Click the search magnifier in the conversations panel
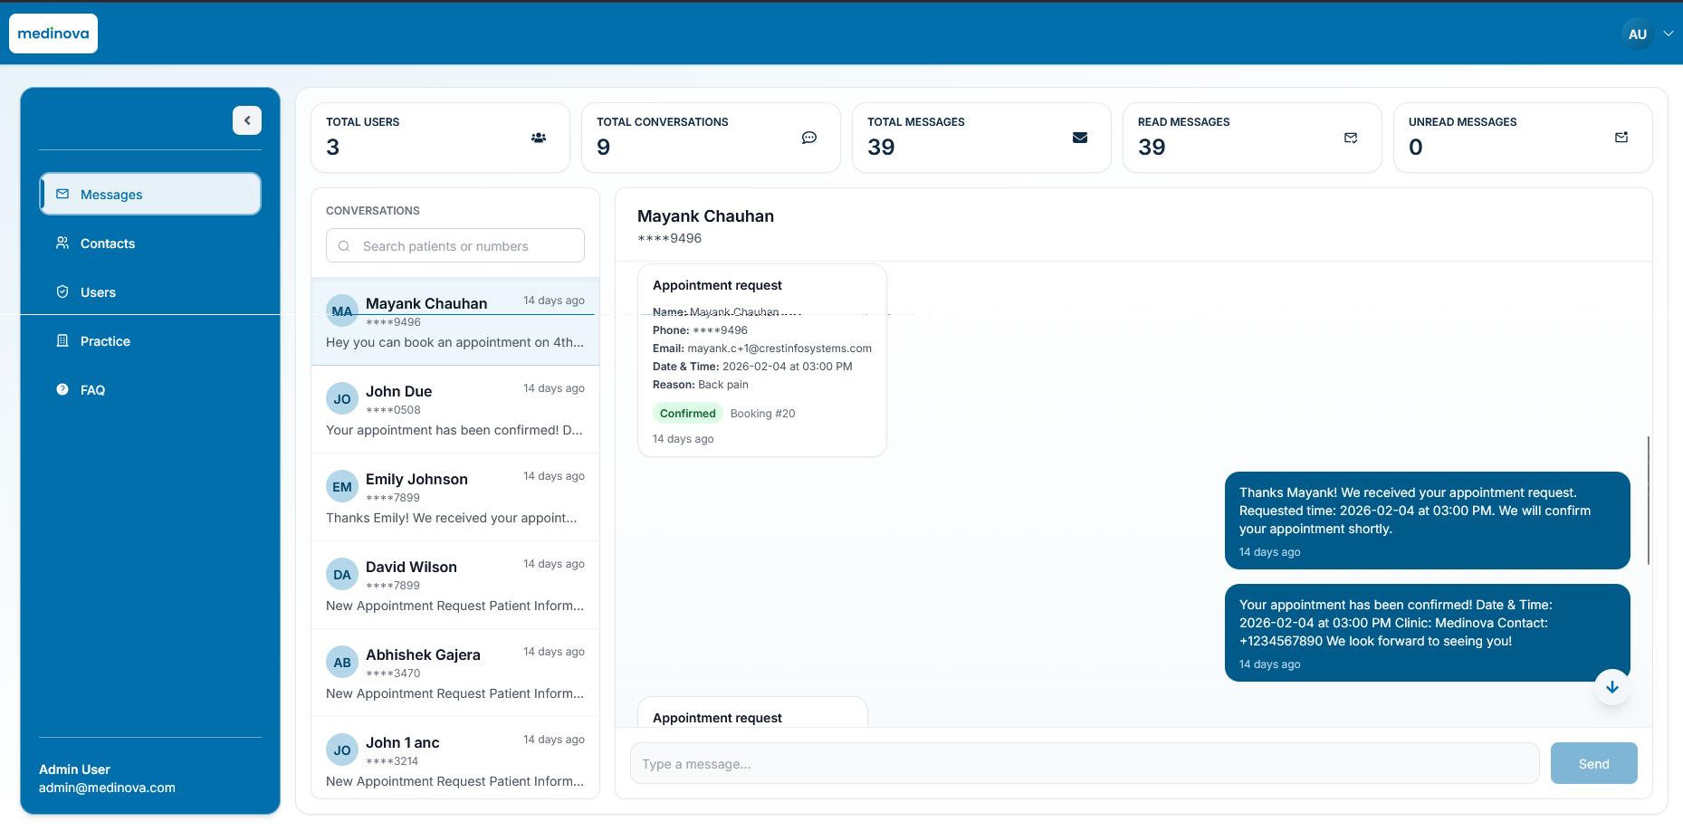The height and width of the screenshot is (831, 1683). pos(344,245)
